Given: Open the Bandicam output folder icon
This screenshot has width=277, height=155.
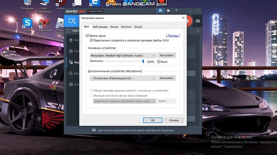Looking at the screenshot, I should [x=168, y=10].
